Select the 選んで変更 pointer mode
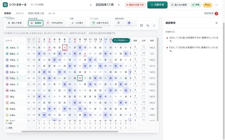Screen dimensions: 225x140 click(15, 23)
